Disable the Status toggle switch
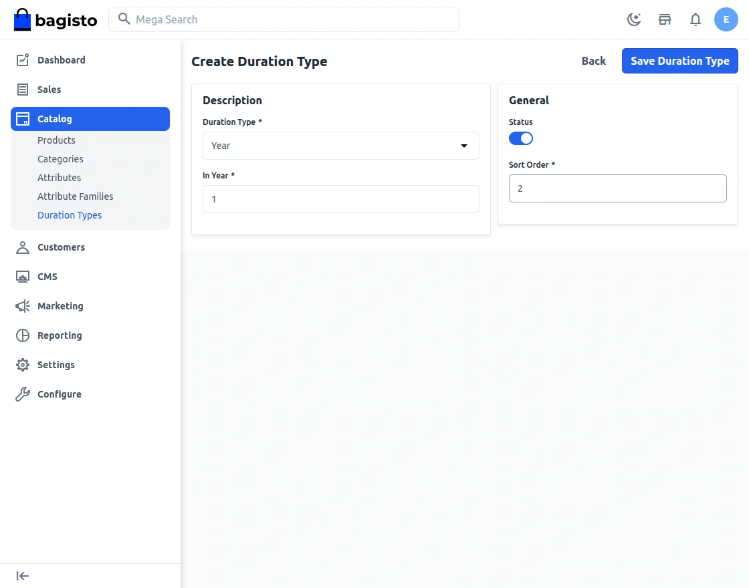Screen dimensions: 749x588 click(521, 138)
